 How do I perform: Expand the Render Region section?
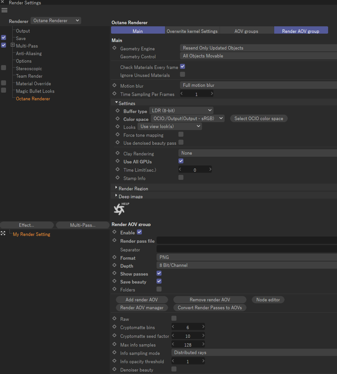(x=116, y=188)
